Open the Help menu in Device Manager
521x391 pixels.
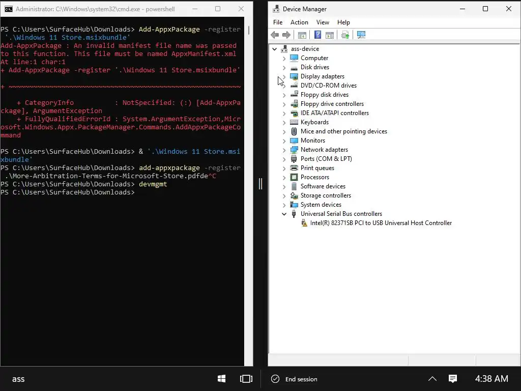(x=343, y=22)
